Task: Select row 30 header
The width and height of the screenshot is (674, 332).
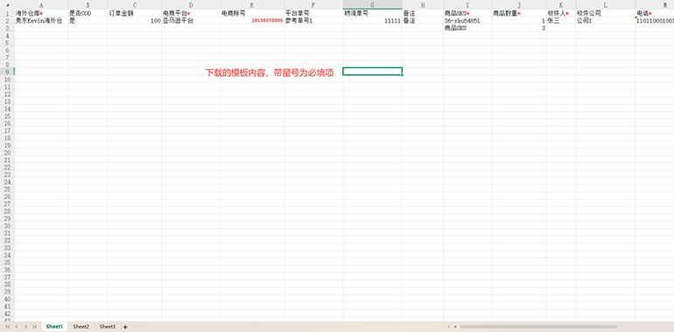Action: click(7, 225)
